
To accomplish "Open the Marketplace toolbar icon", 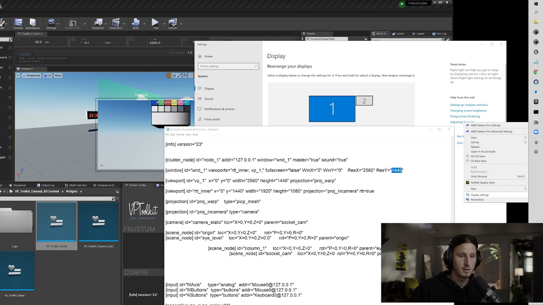I will 33,24.
